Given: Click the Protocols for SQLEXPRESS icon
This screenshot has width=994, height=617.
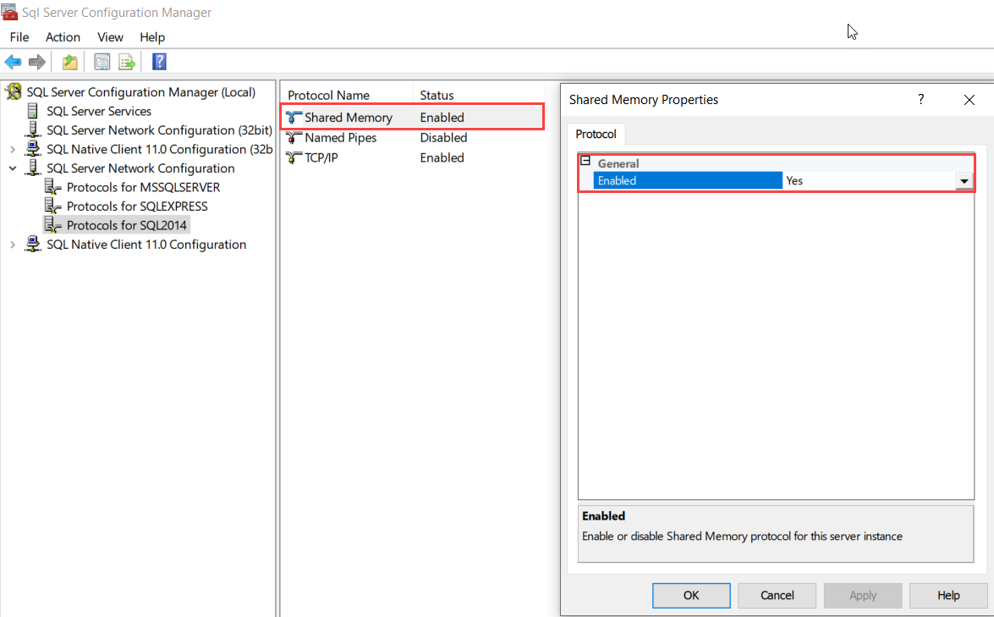Looking at the screenshot, I should tap(52, 206).
